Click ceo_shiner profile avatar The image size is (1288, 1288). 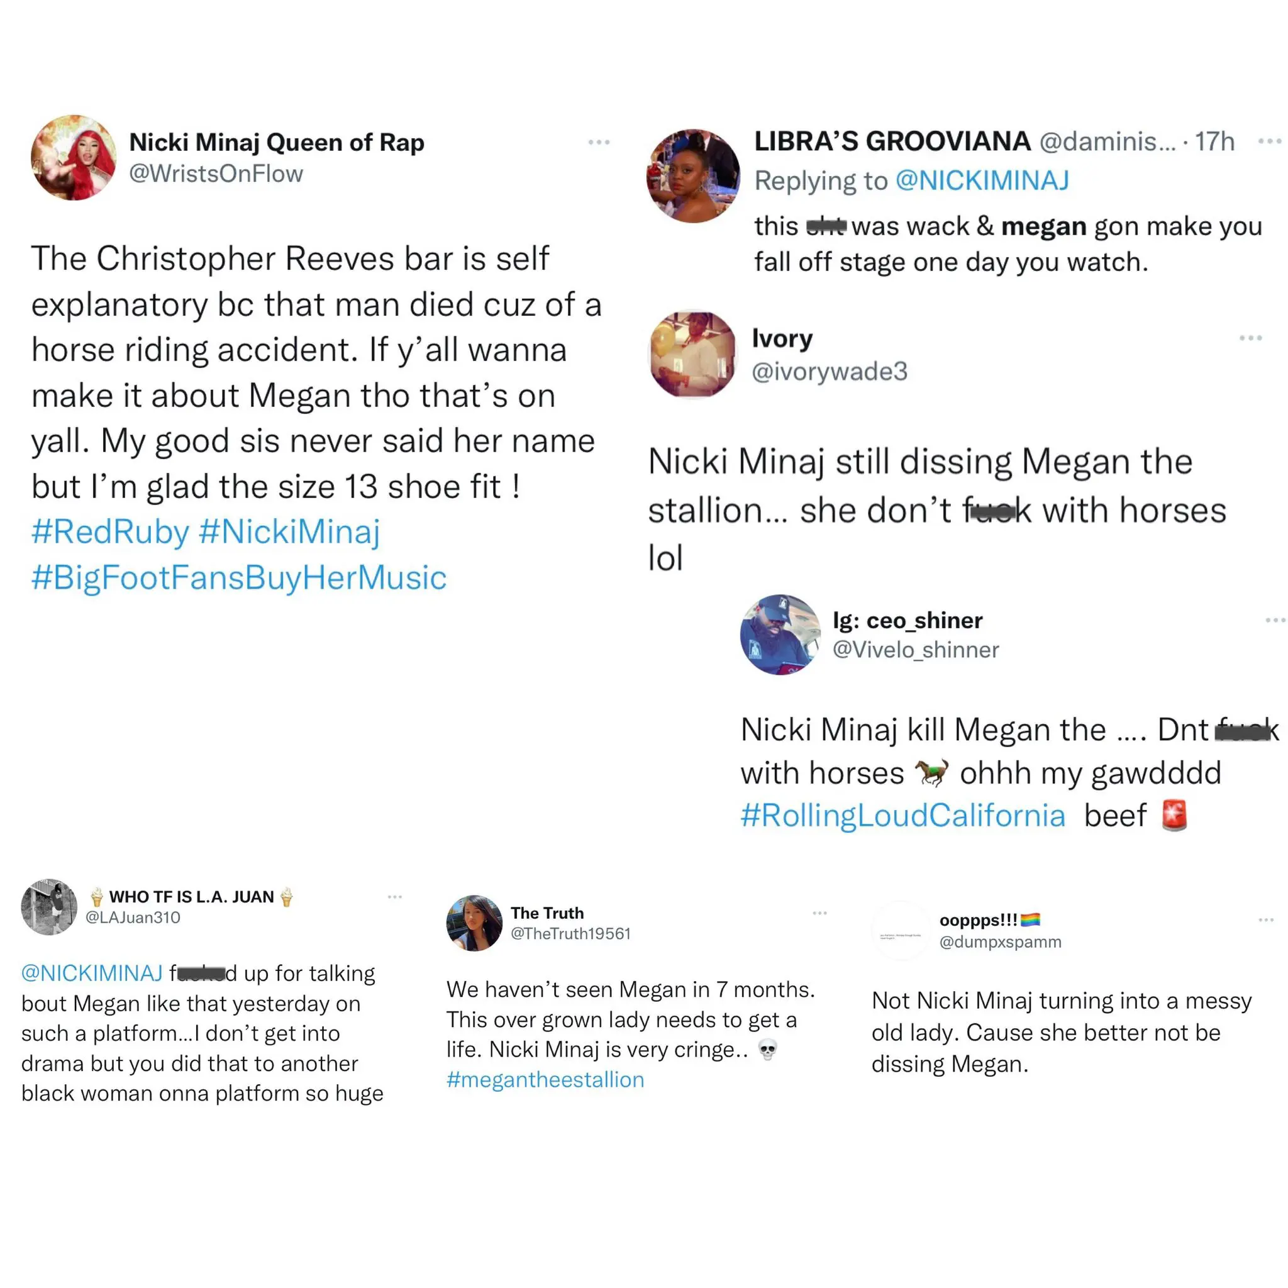pyautogui.click(x=780, y=635)
